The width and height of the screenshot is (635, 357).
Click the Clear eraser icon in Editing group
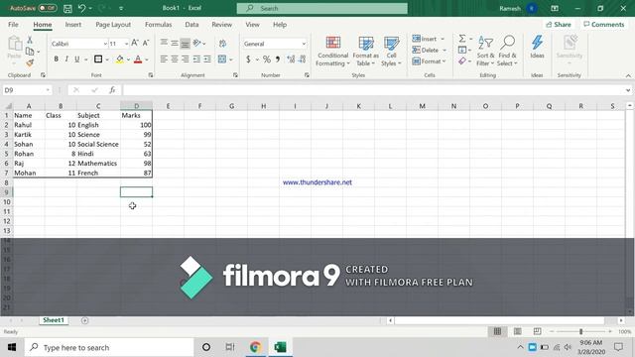pyautogui.click(x=462, y=61)
